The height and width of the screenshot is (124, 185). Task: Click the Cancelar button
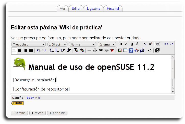point(57,113)
